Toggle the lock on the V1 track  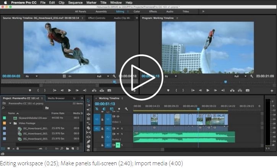[102, 119]
